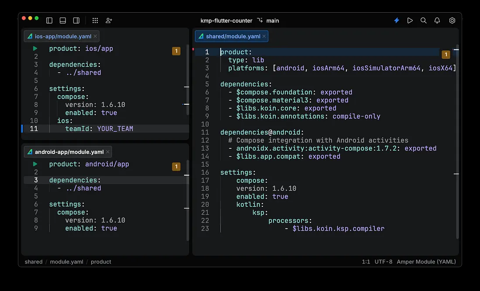Click the android-app editor vertical scrollbar
Screen dimensions: 480x291
(188, 200)
